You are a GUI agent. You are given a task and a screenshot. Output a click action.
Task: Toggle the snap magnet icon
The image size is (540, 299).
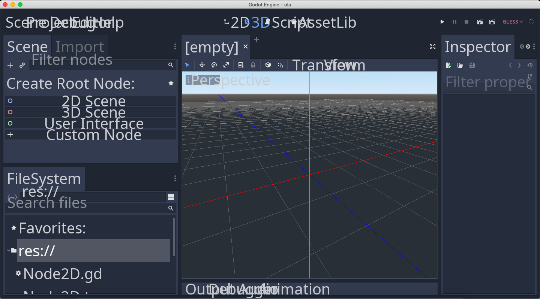click(280, 65)
